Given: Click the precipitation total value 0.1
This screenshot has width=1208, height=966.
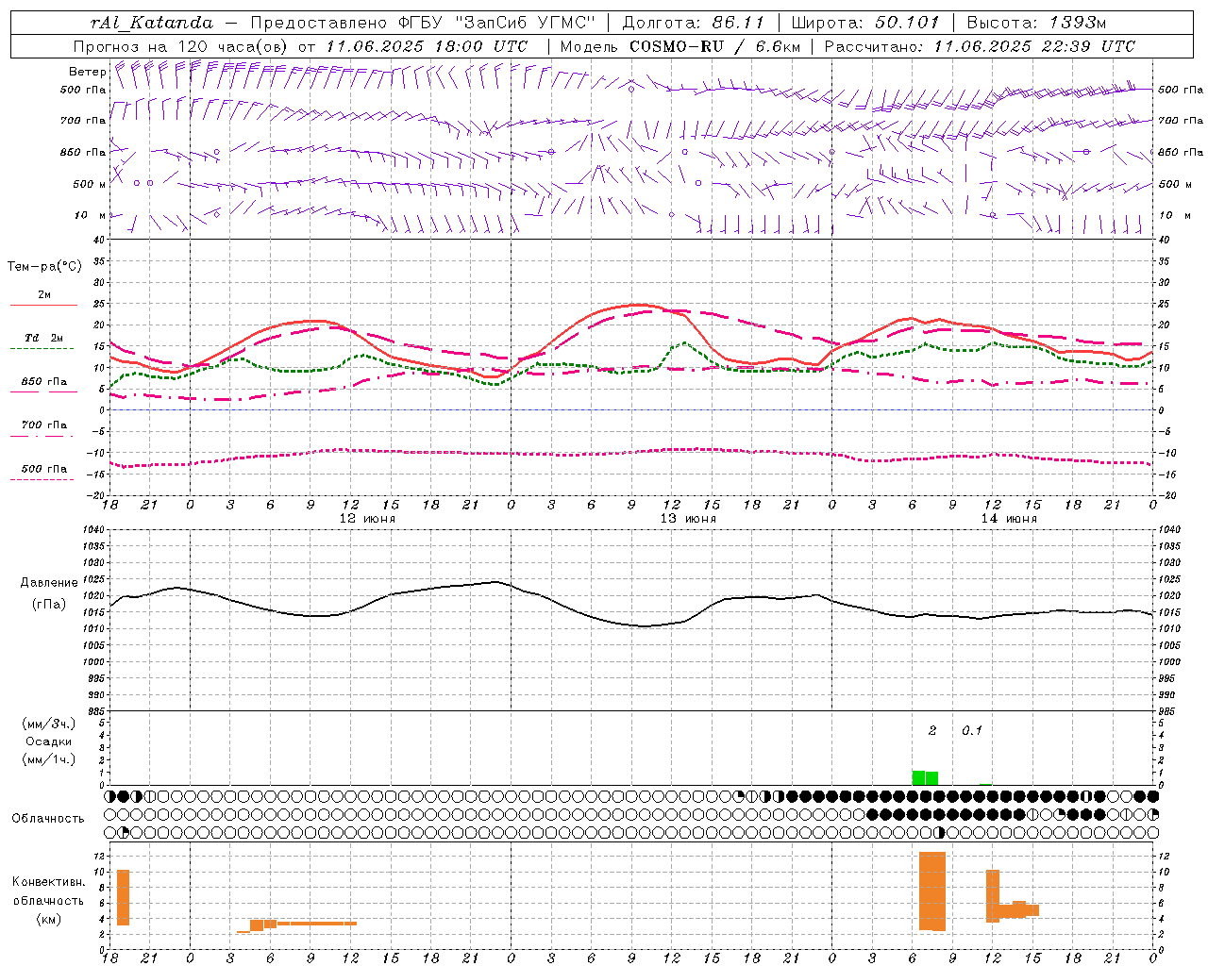Looking at the screenshot, I should (972, 731).
